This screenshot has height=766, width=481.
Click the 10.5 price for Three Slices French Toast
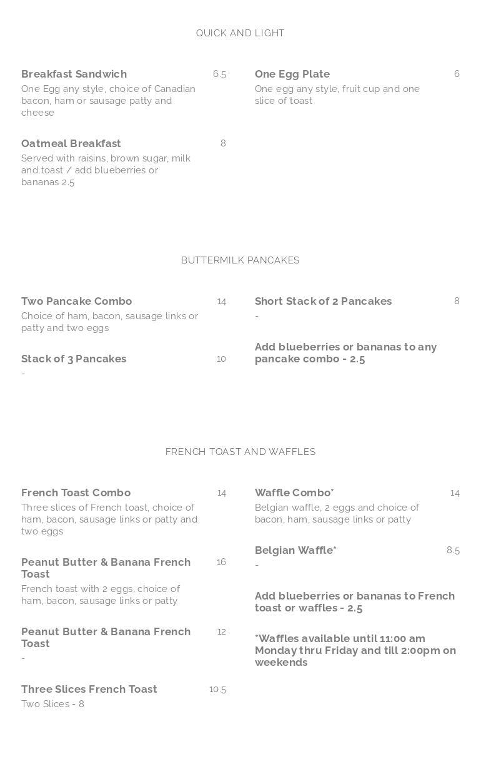217,689
